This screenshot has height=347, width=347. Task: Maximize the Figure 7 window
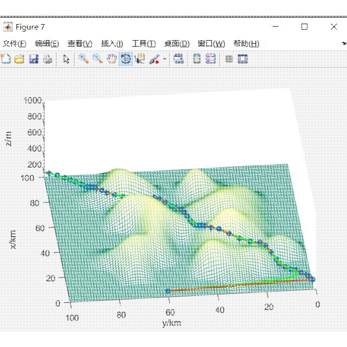tap(305, 27)
